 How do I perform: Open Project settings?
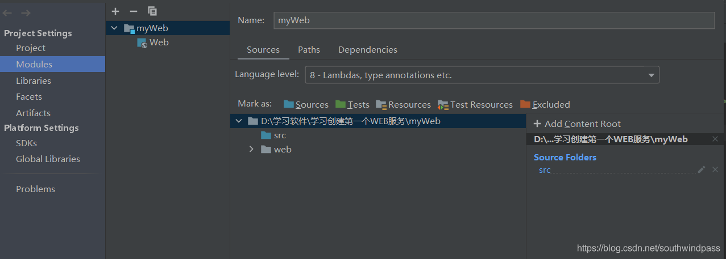[x=31, y=48]
